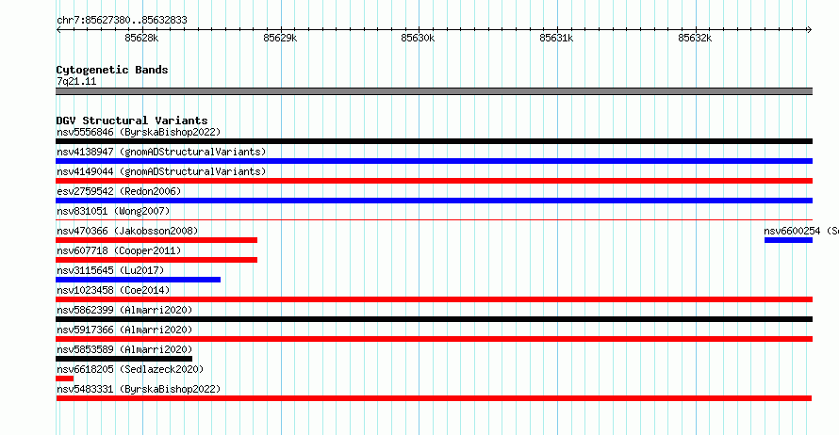The width and height of the screenshot is (839, 435).
Task: Open the nsv4138947 (gnomADStructuralVariants) label
Action: tap(161, 152)
